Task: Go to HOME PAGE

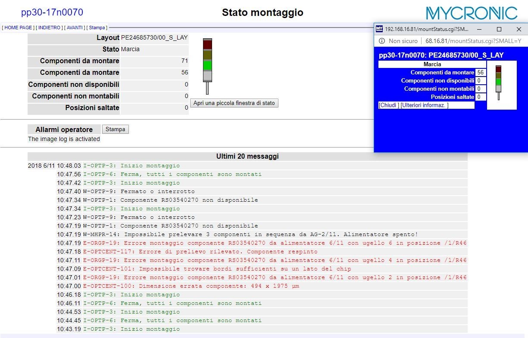Action: [x=18, y=28]
